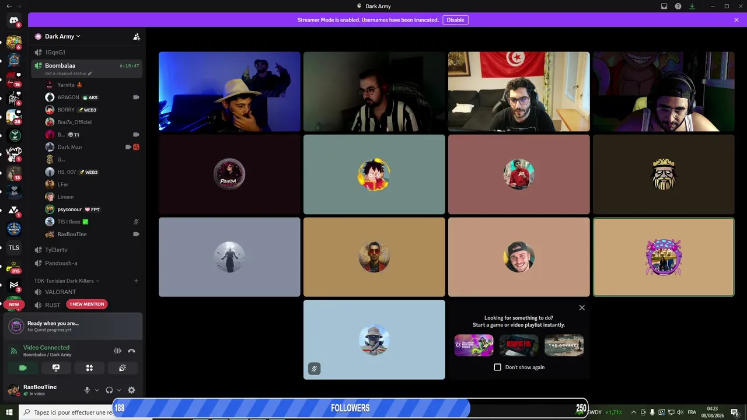Start The Odyssey activity thumbnail

coord(564,345)
